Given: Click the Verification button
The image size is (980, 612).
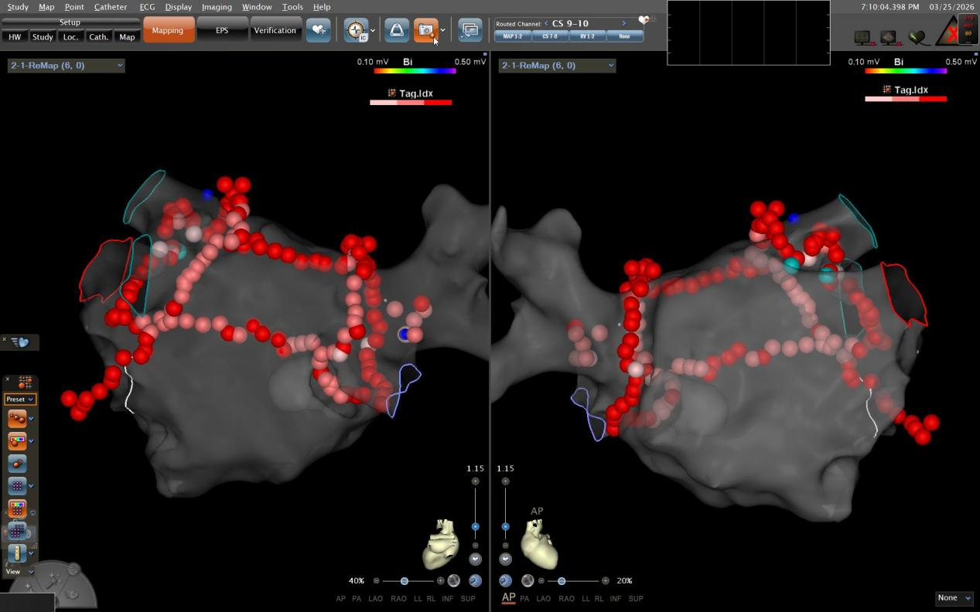Looking at the screenshot, I should pos(275,30).
